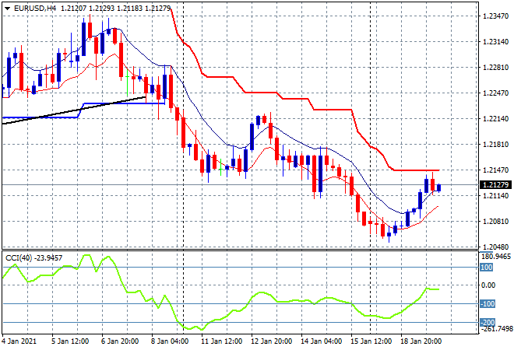514x350 pixels.
Task: Click the triangle arrow beside EURUSD,H4
Action: [7, 8]
